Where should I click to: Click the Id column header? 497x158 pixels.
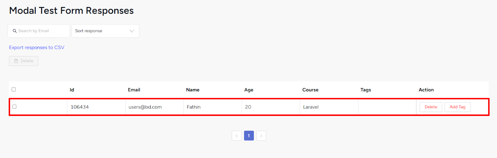[x=72, y=90]
